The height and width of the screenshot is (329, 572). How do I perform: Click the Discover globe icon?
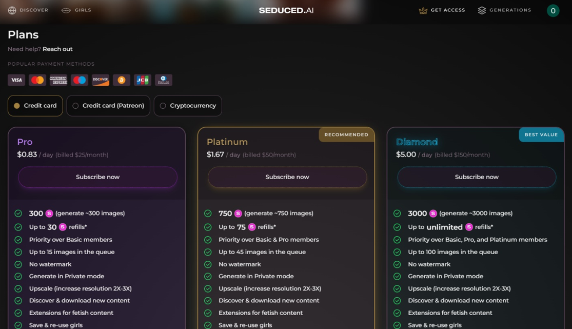click(x=12, y=10)
